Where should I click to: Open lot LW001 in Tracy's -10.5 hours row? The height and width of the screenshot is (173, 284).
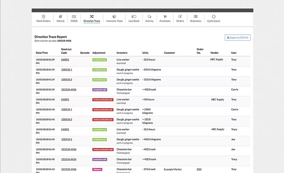[65, 129]
